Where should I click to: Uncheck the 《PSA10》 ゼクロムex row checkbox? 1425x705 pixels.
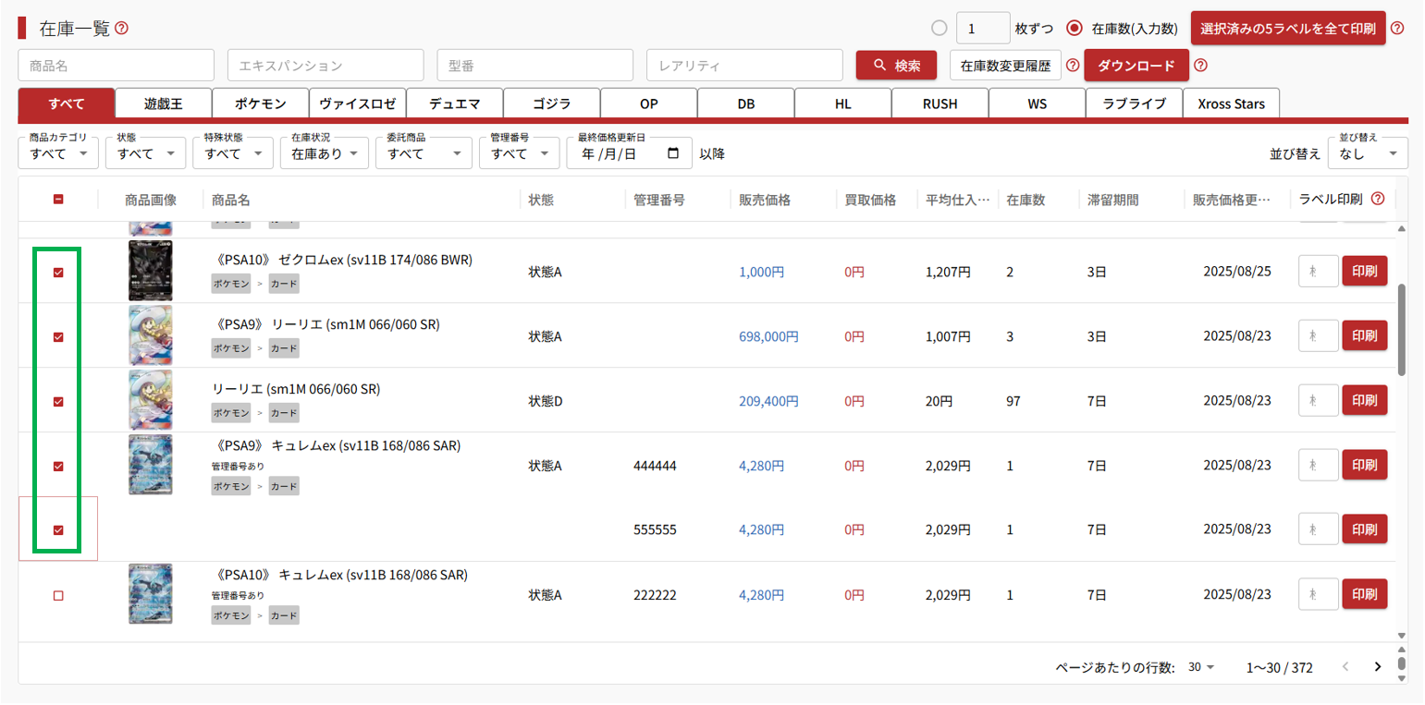(x=58, y=273)
